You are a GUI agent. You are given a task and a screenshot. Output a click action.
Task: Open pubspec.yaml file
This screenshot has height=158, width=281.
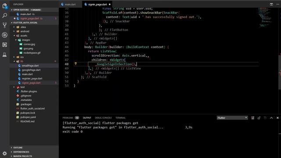[34, 117]
